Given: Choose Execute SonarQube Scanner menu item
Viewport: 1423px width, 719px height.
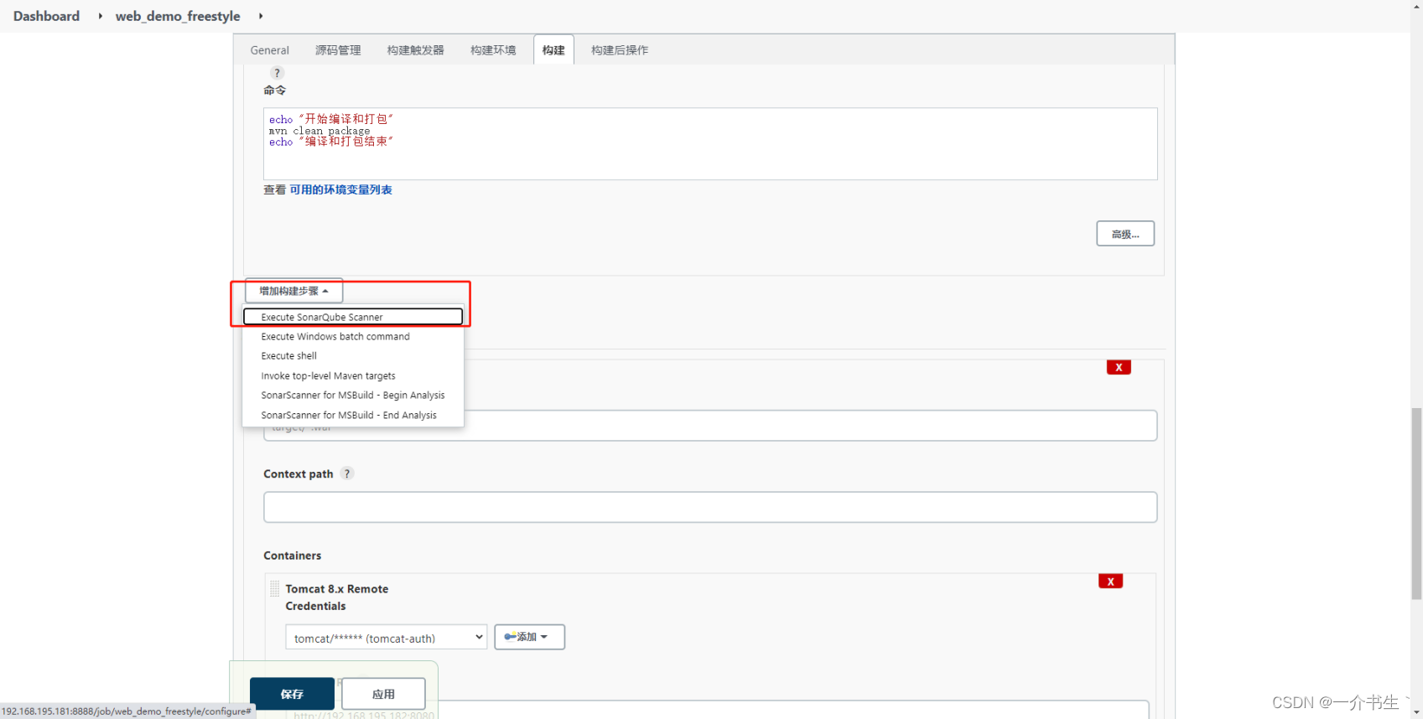Looking at the screenshot, I should click(353, 317).
